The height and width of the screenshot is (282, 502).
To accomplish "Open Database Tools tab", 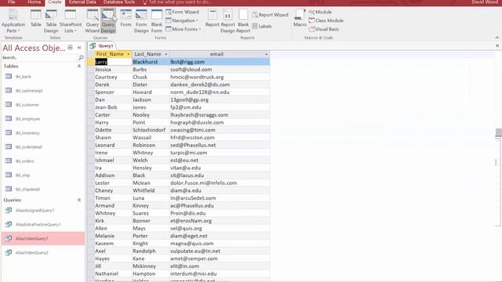I will 118,2.
